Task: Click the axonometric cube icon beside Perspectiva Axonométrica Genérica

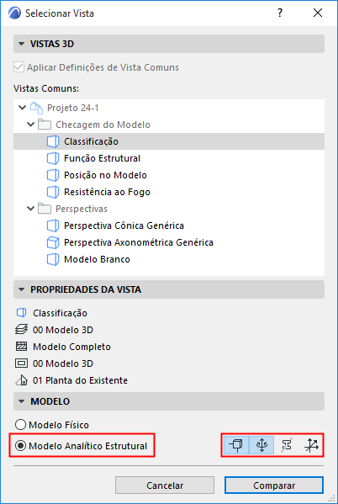Action: pos(53,242)
